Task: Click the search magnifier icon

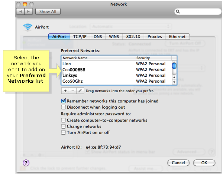Action: coord(178,11)
